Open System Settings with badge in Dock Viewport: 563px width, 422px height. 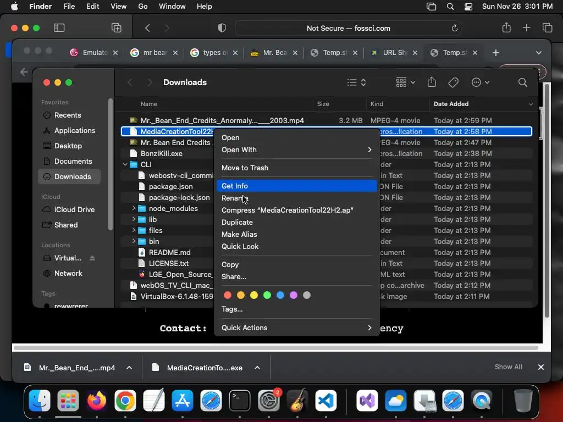[268, 400]
